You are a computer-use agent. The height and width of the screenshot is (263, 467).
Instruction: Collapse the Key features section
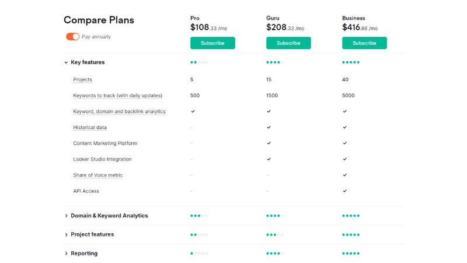85,62
